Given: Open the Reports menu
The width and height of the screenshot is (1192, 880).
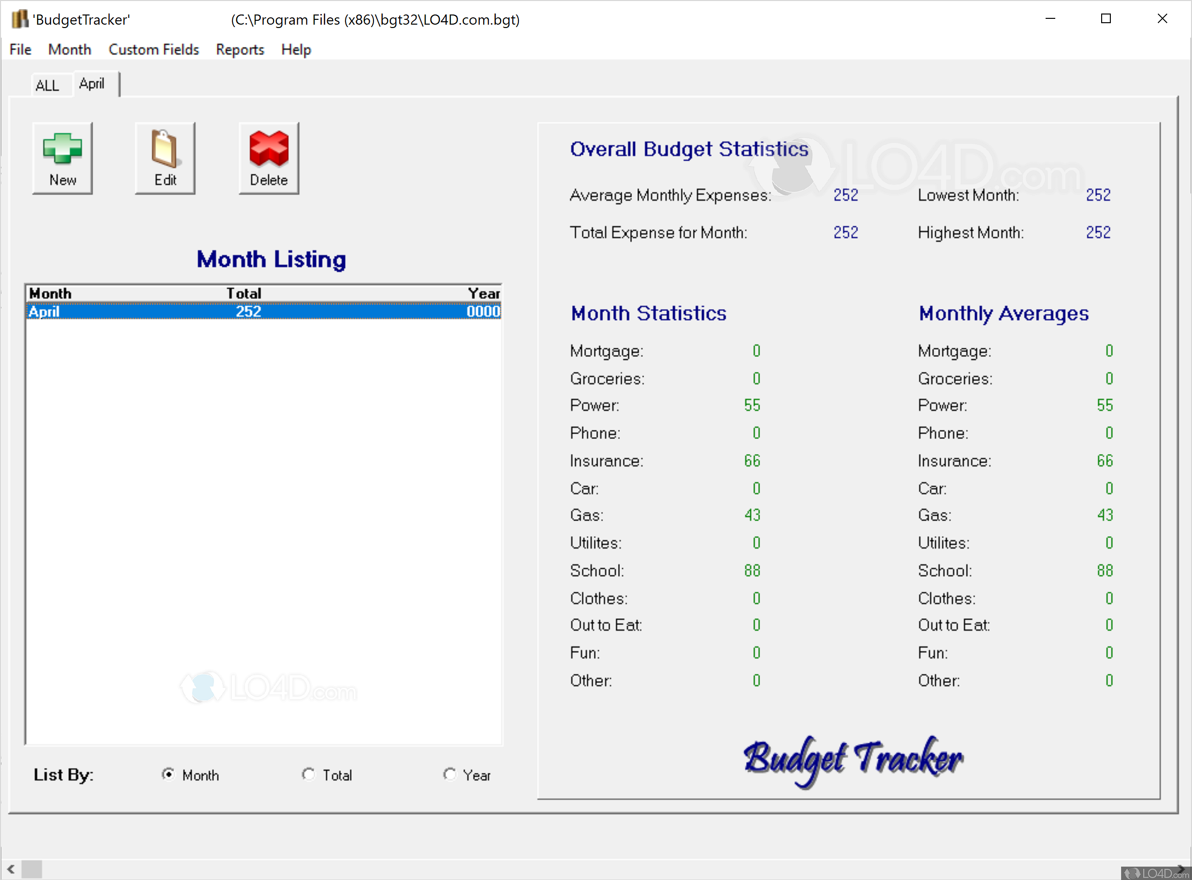Looking at the screenshot, I should (x=239, y=50).
